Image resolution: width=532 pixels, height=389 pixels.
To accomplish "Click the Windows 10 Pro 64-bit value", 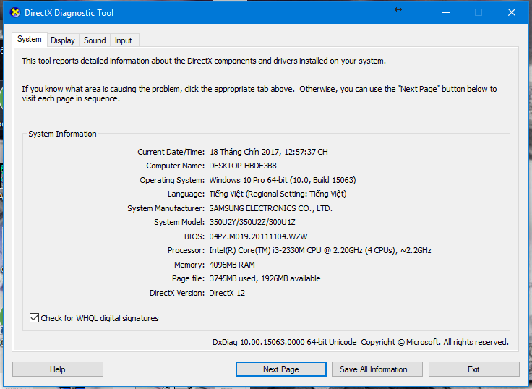I will (x=283, y=180).
